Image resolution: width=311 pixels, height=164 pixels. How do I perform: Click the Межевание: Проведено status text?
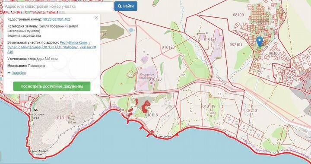tap(26, 66)
